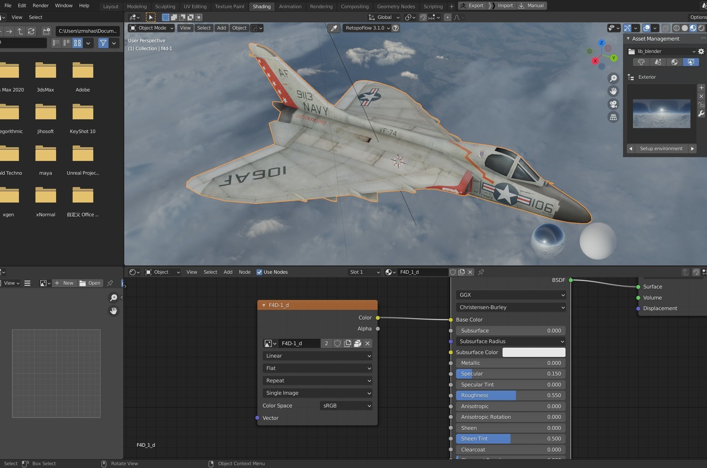Pin the node editor material
Image resolution: width=707 pixels, height=468 pixels.
tap(481, 272)
